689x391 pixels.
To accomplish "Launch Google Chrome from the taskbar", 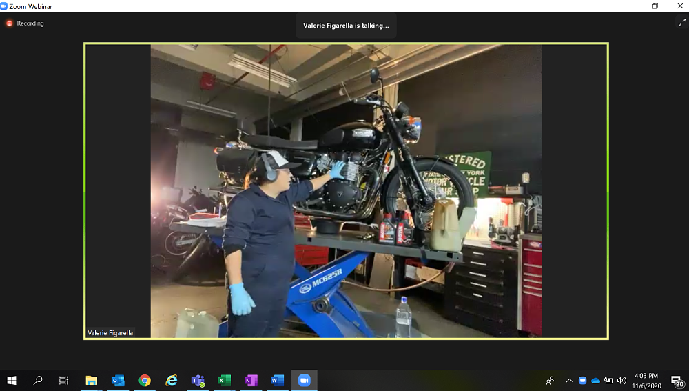I will 145,380.
